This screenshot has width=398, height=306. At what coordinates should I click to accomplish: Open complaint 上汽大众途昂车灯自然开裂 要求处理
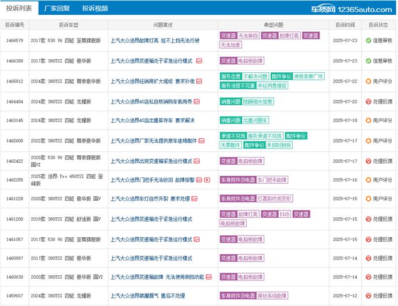[150, 199]
